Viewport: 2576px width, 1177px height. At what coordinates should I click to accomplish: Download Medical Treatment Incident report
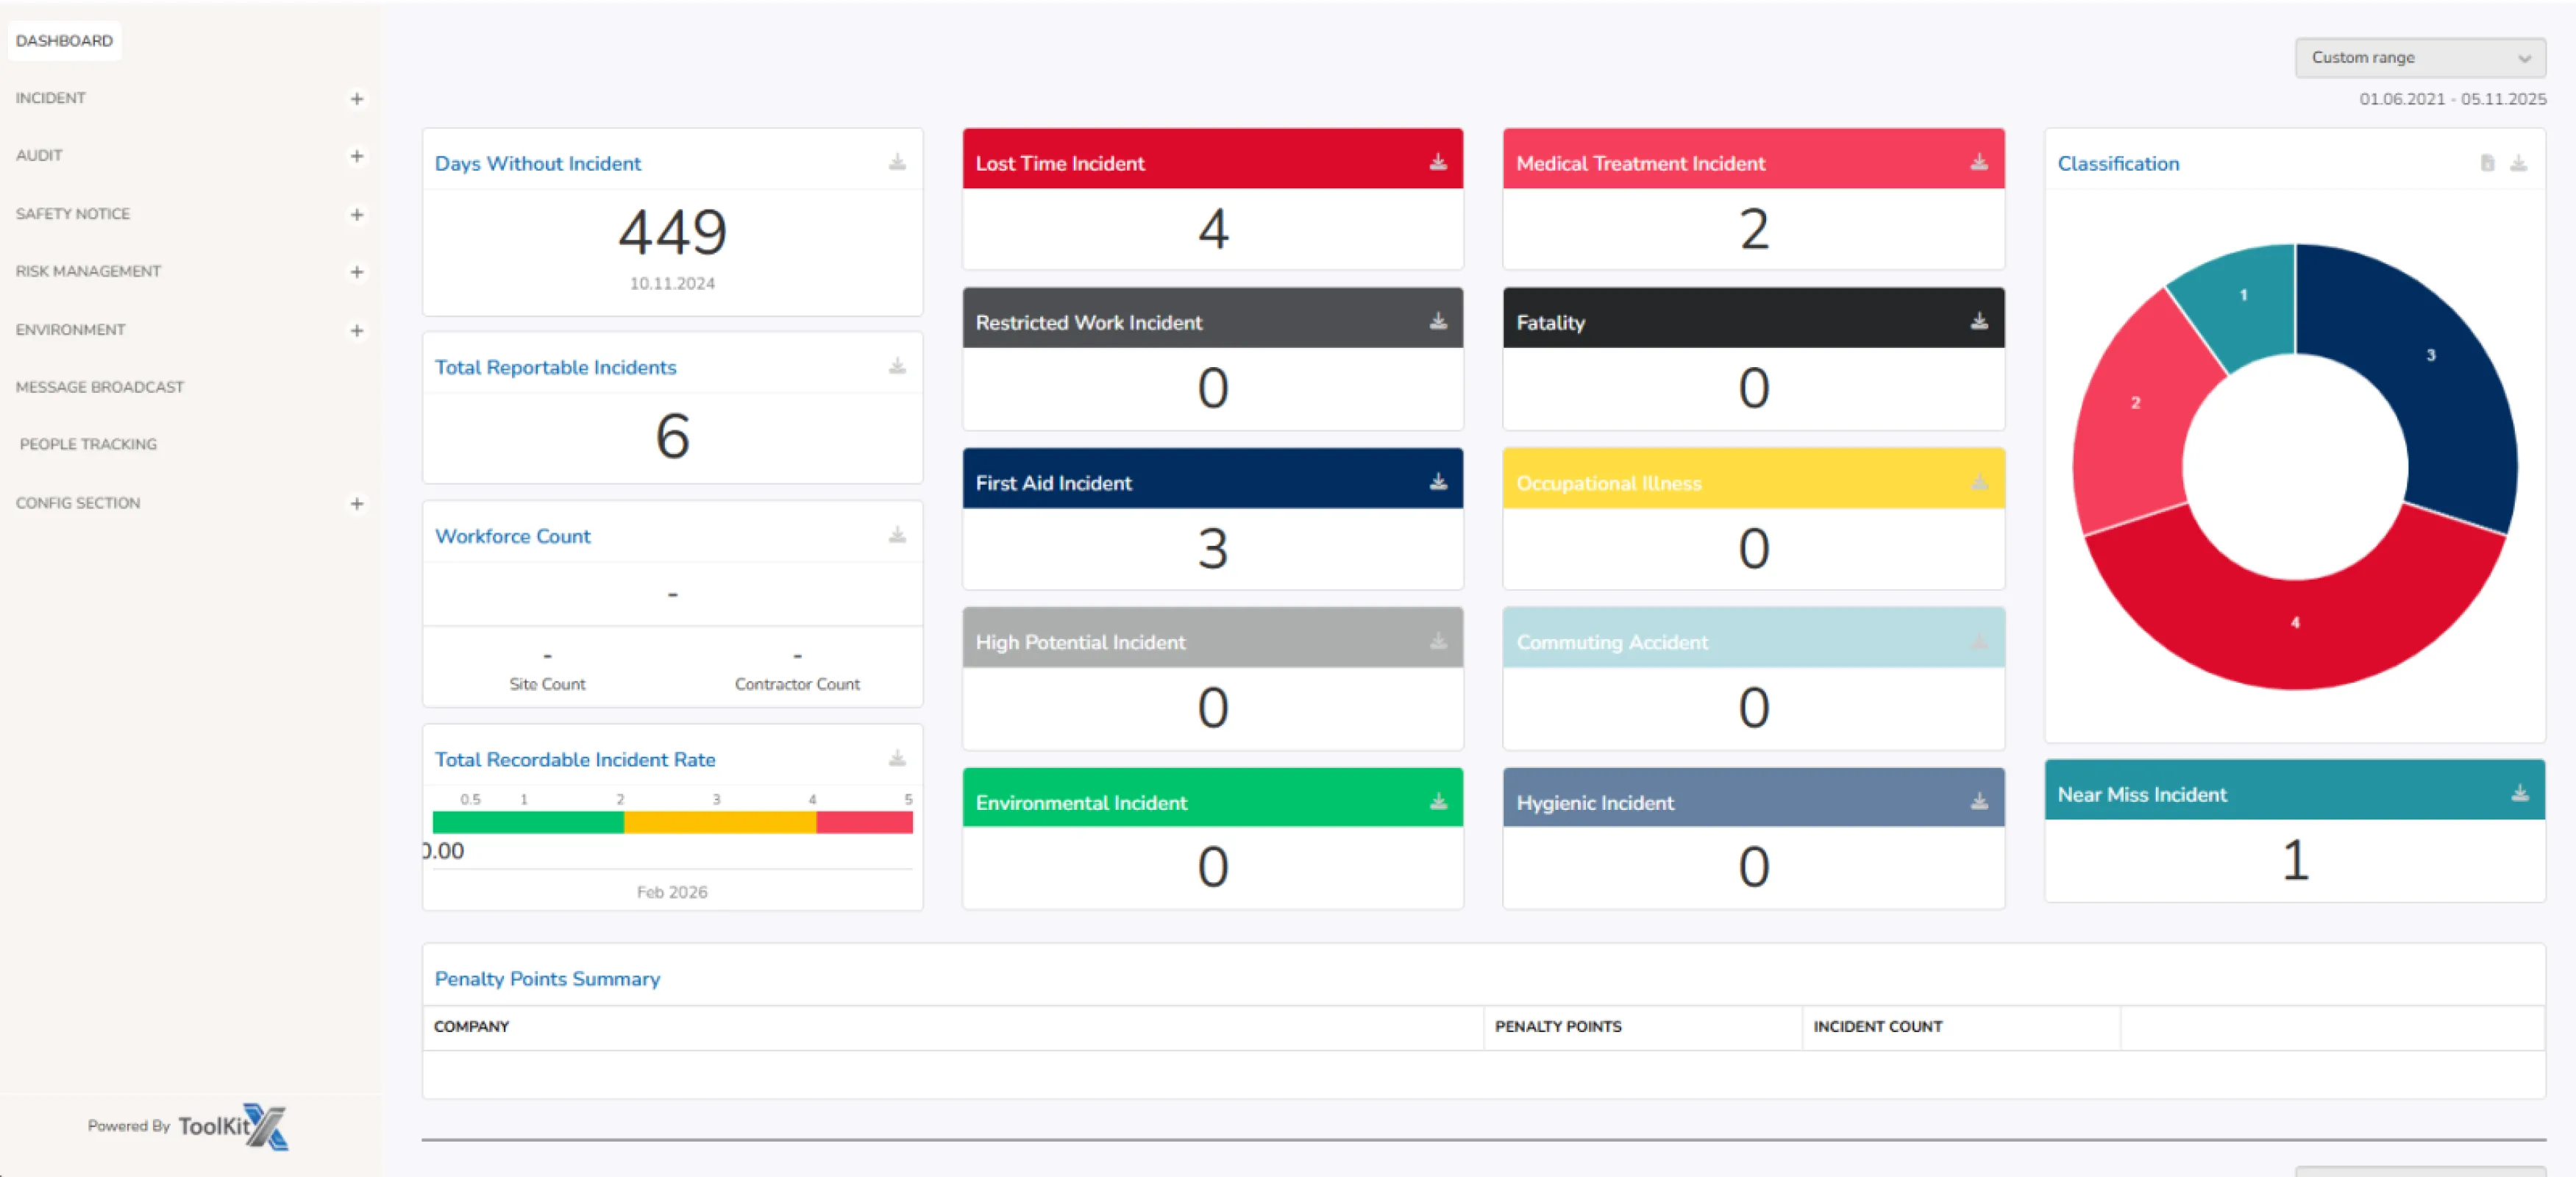(x=1978, y=162)
